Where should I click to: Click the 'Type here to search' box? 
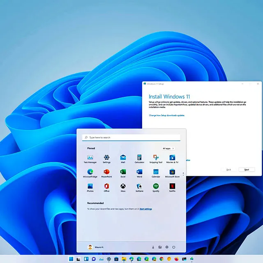[x=131, y=138]
